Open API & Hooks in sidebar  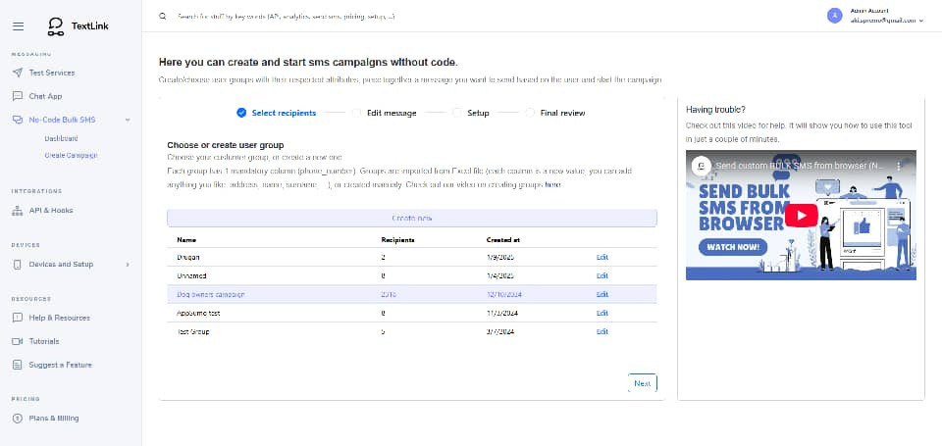click(51, 211)
